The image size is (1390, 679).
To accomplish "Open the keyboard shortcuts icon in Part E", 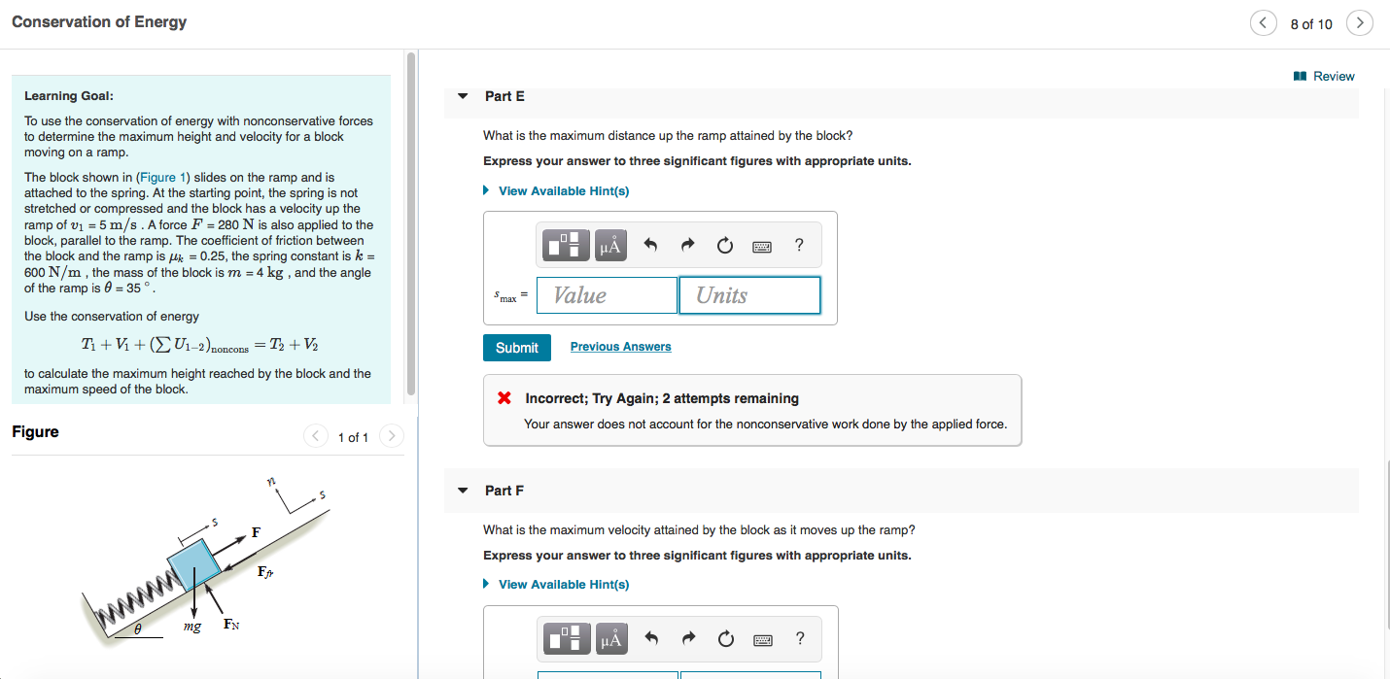I will pos(761,246).
